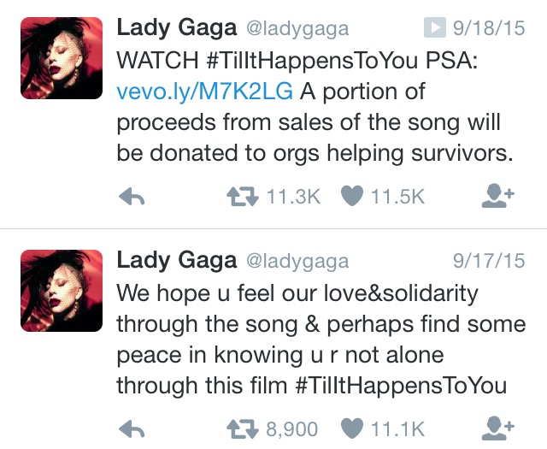547x449 pixels.
Task: Open the second tweet's text body
Action: (x=321, y=339)
